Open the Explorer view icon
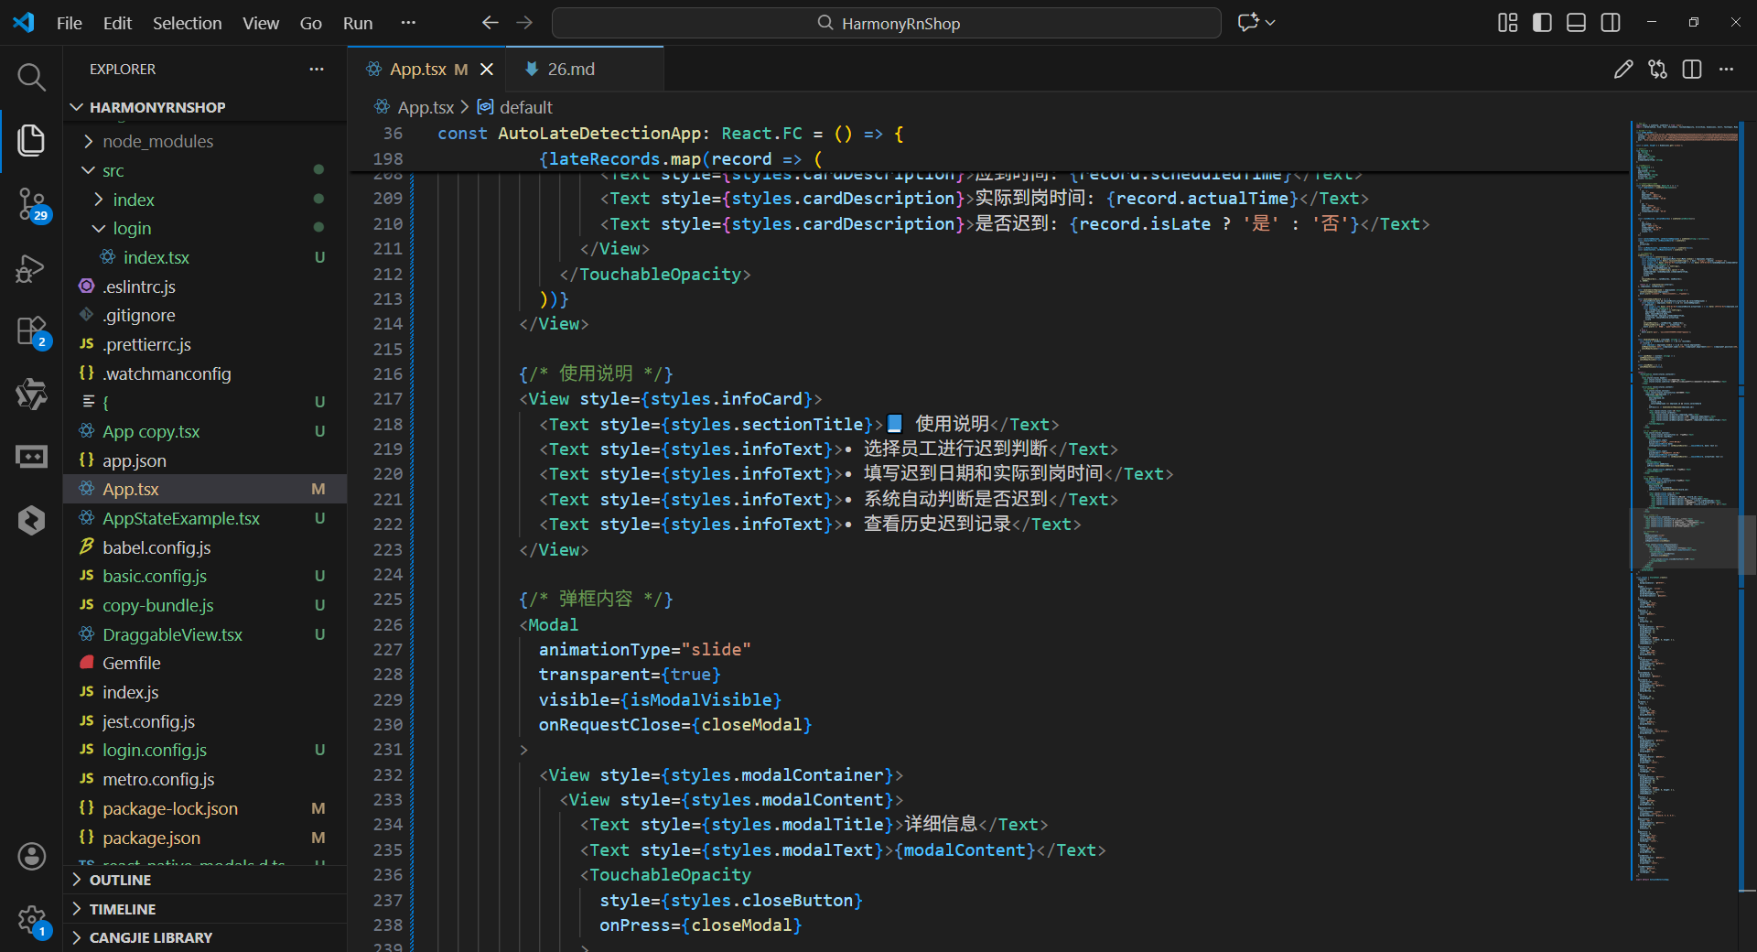 (x=31, y=140)
